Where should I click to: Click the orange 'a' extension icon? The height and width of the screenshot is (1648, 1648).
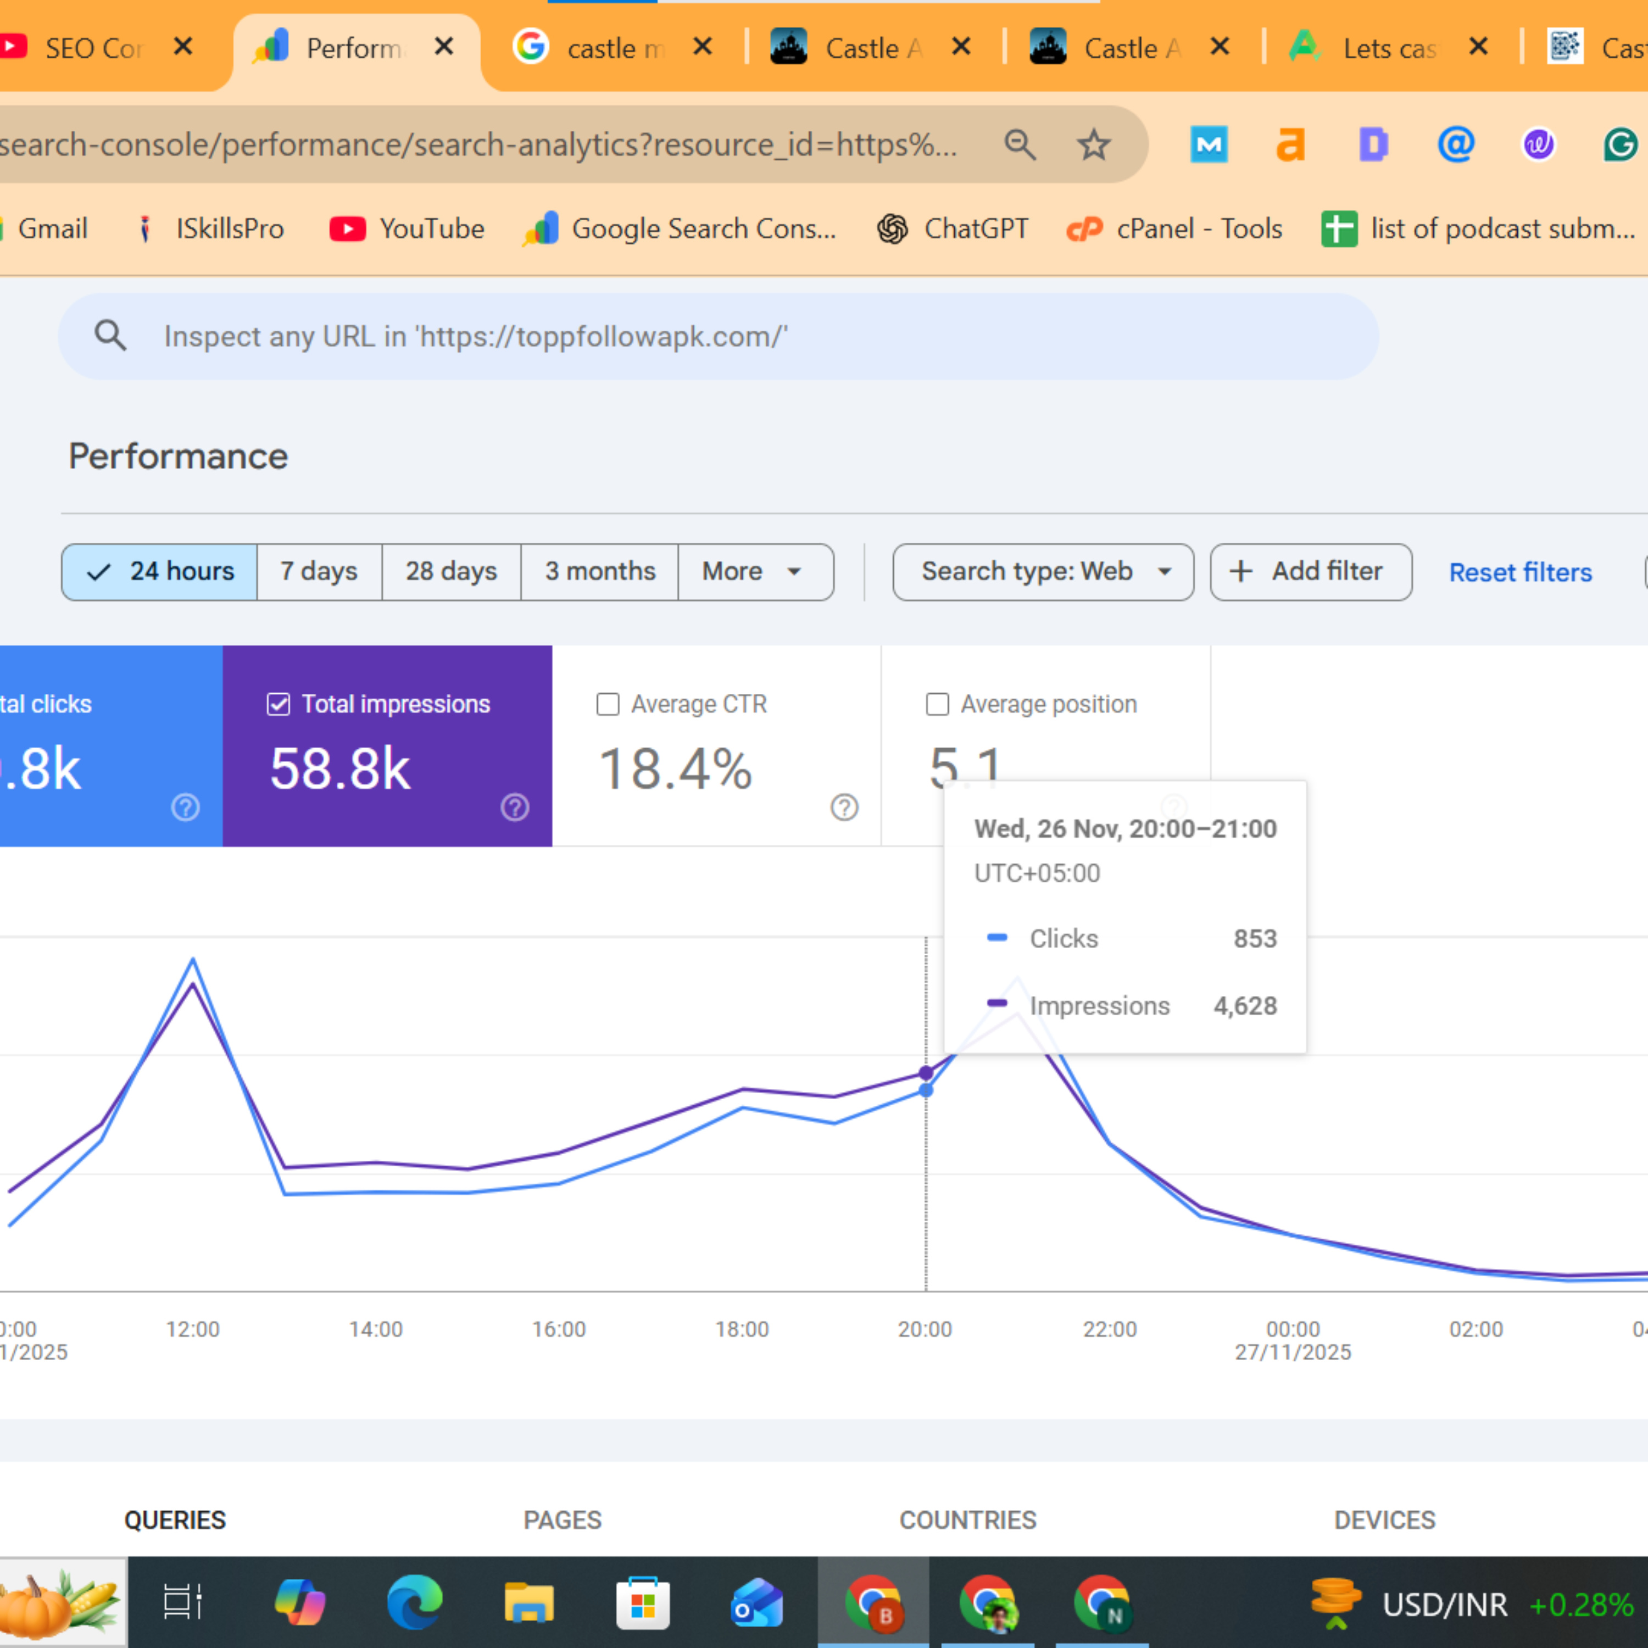tap(1290, 145)
